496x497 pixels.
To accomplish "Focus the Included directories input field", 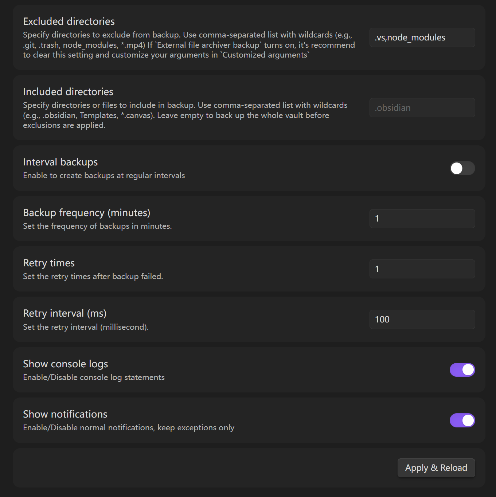I will [422, 108].
